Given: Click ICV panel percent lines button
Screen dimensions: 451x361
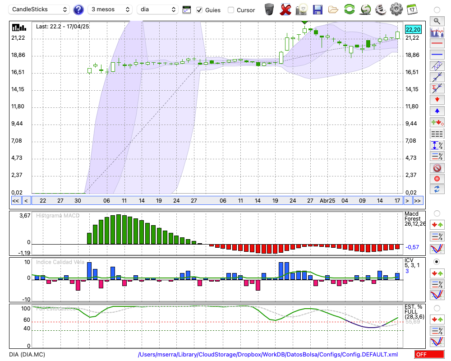Looking at the screenshot, I should [437, 284].
